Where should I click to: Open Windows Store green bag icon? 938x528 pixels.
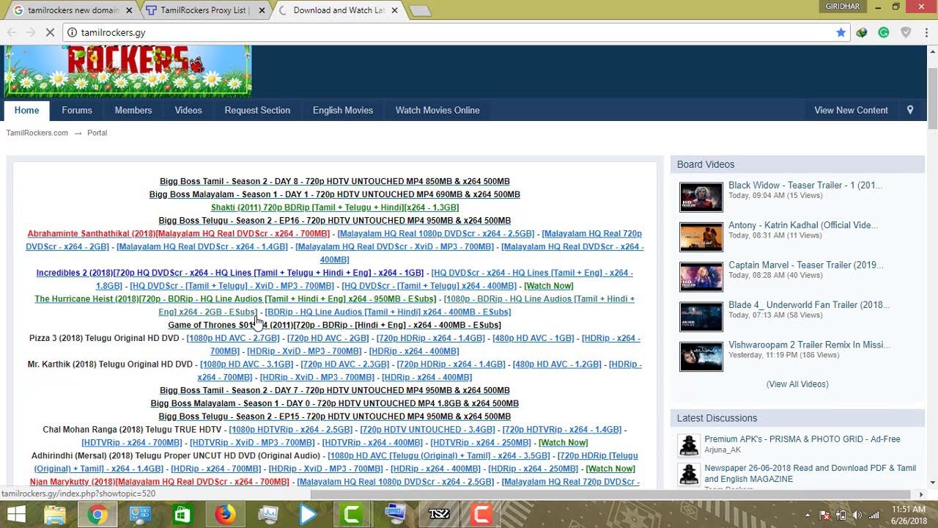click(182, 515)
